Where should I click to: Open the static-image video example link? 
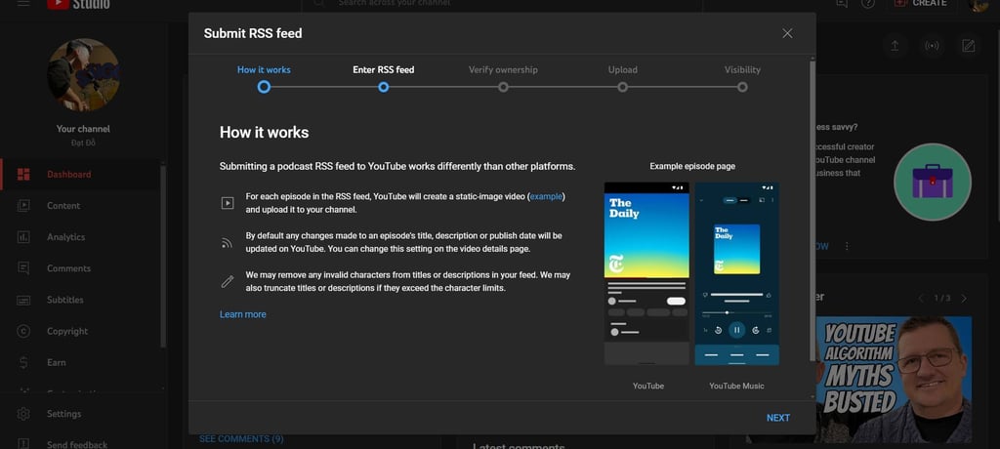pyautogui.click(x=546, y=196)
